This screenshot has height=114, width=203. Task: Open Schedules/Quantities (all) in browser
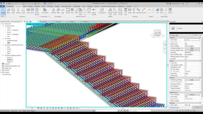pos(12,66)
